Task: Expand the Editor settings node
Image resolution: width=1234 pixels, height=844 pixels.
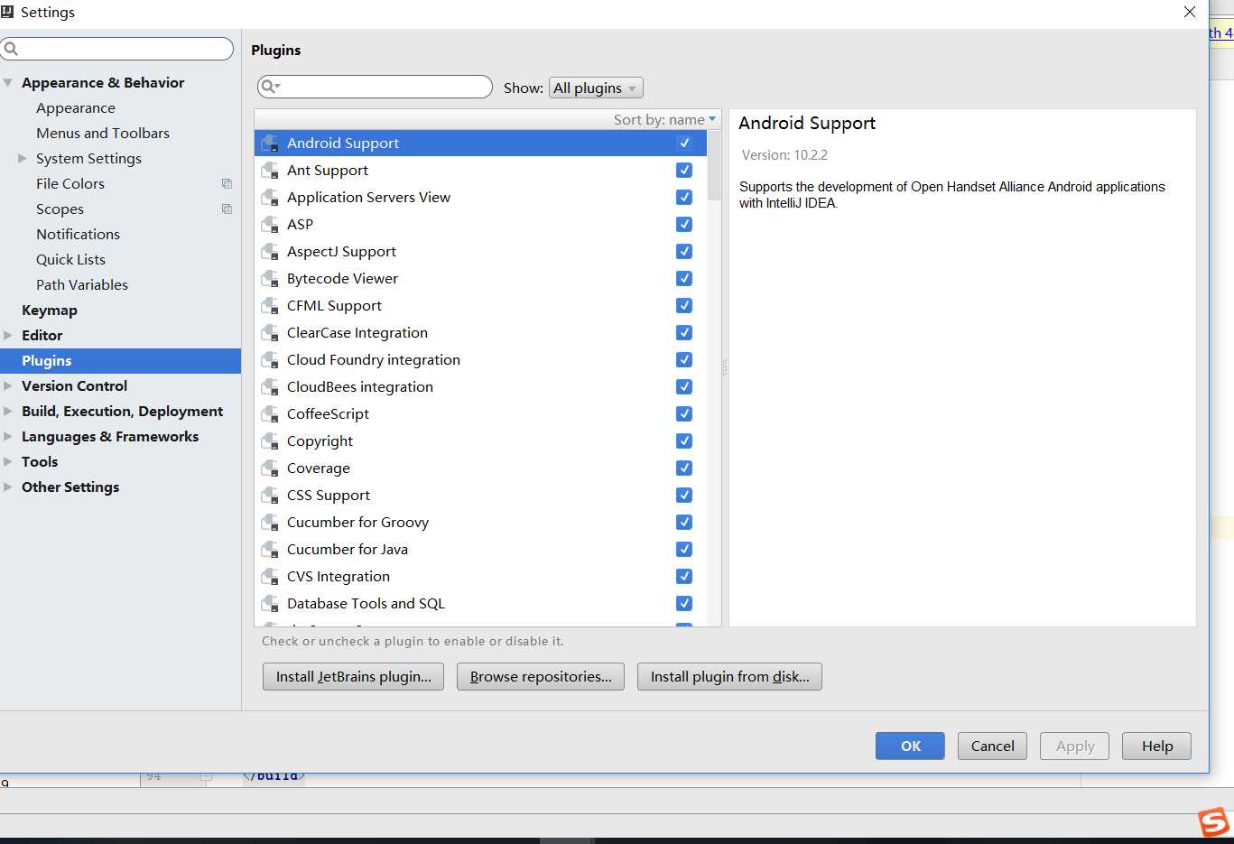Action: [8, 335]
